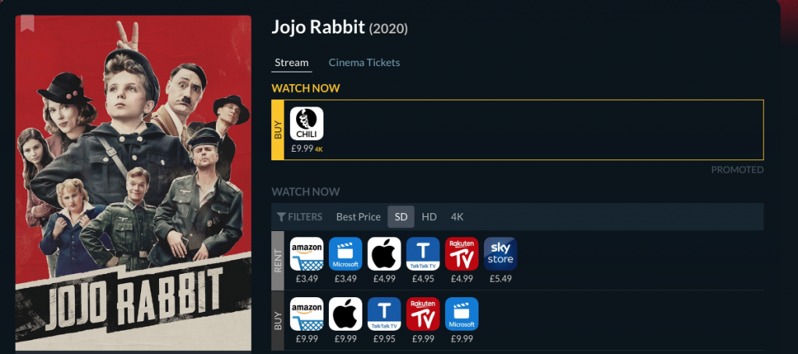Toggle the SD quality filter
This screenshot has width=798, height=354.
point(401,217)
